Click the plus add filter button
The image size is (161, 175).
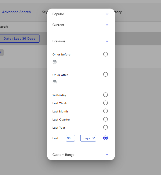tap(1, 52)
